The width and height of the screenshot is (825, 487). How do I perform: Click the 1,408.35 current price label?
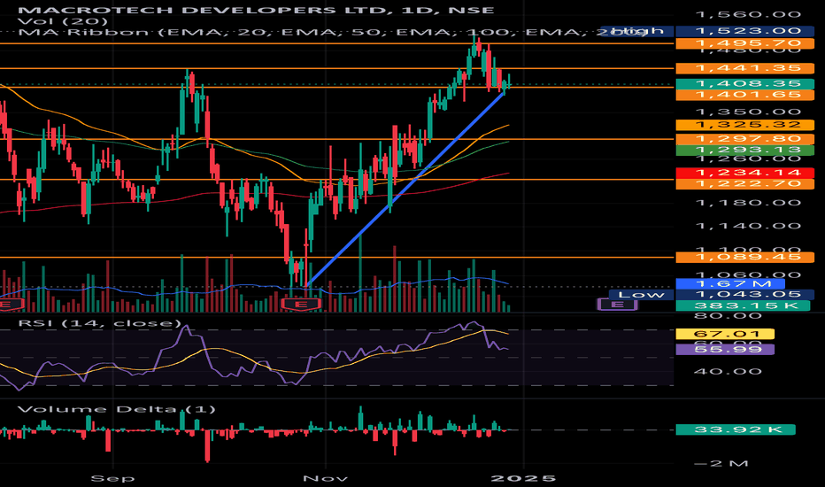coord(745,84)
